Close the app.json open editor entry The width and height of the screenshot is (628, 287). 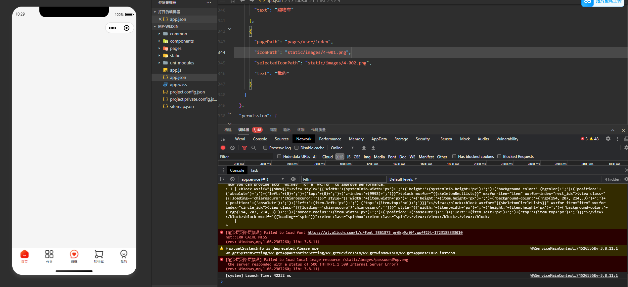coord(160,19)
